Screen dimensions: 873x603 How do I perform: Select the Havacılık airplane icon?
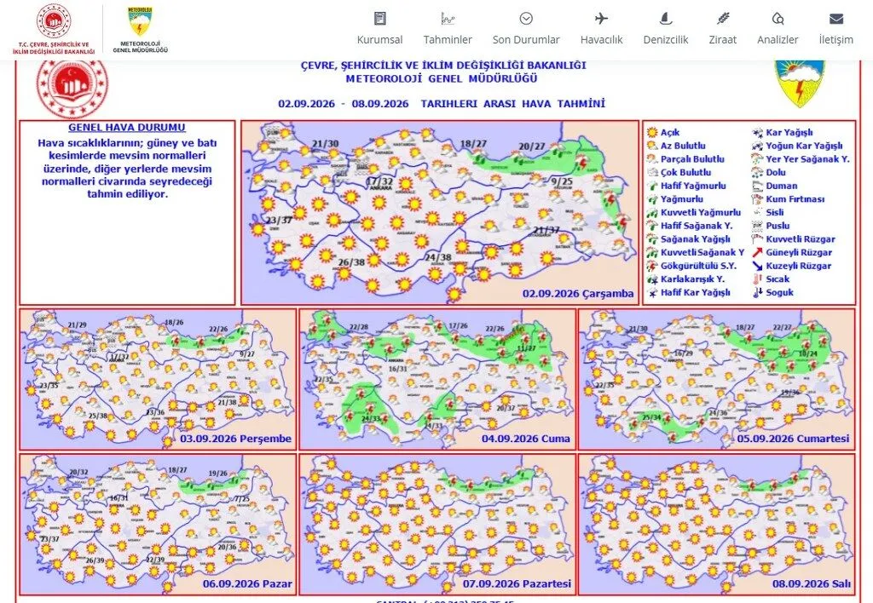click(x=601, y=19)
